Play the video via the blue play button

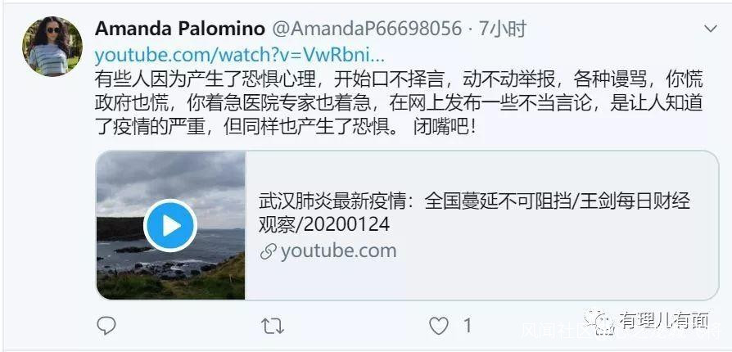170,225
